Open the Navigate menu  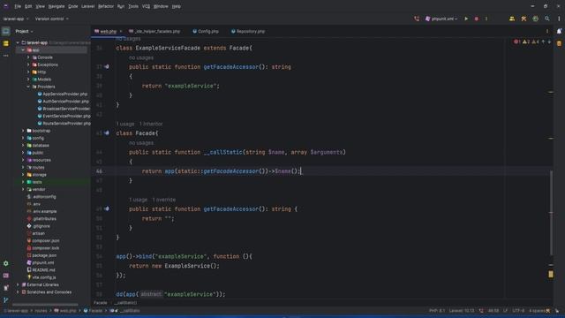tap(56, 6)
